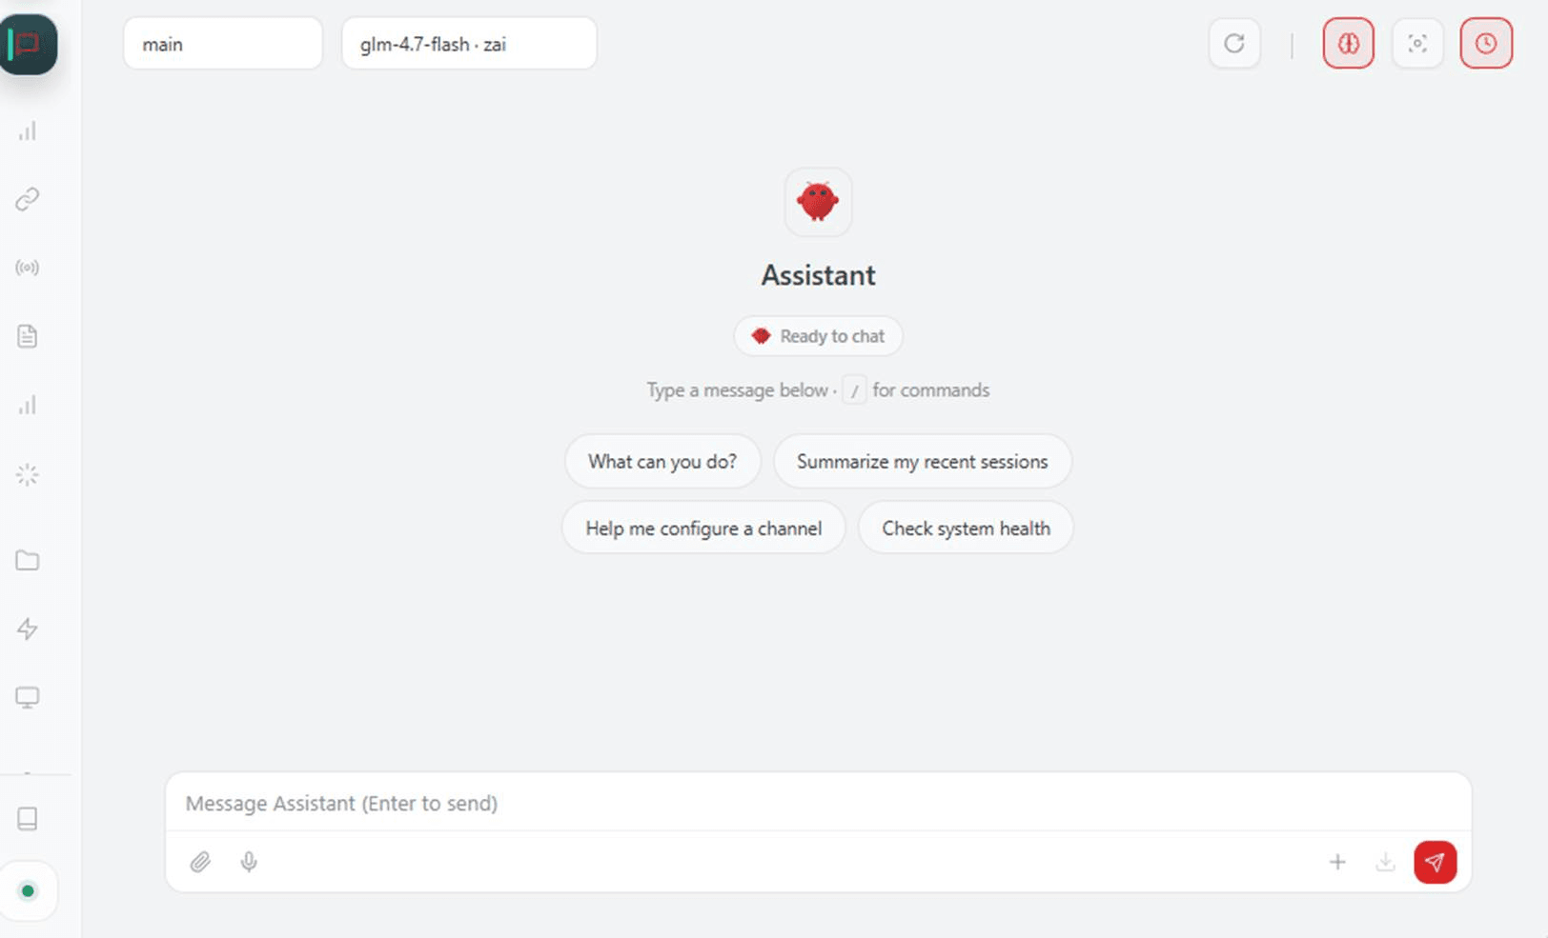Viewport: 1548px width, 938px height.
Task: Toggle the red clock button
Action: coord(1486,44)
